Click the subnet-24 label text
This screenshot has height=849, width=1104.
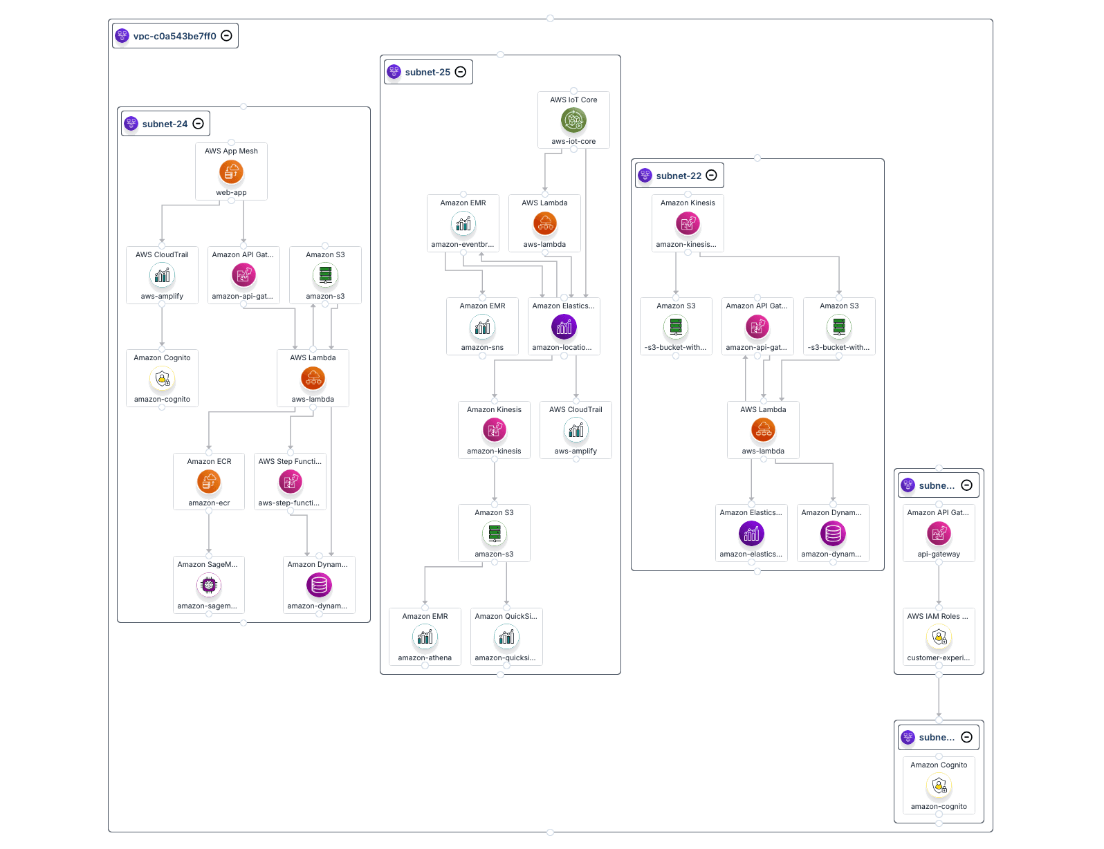(x=165, y=124)
